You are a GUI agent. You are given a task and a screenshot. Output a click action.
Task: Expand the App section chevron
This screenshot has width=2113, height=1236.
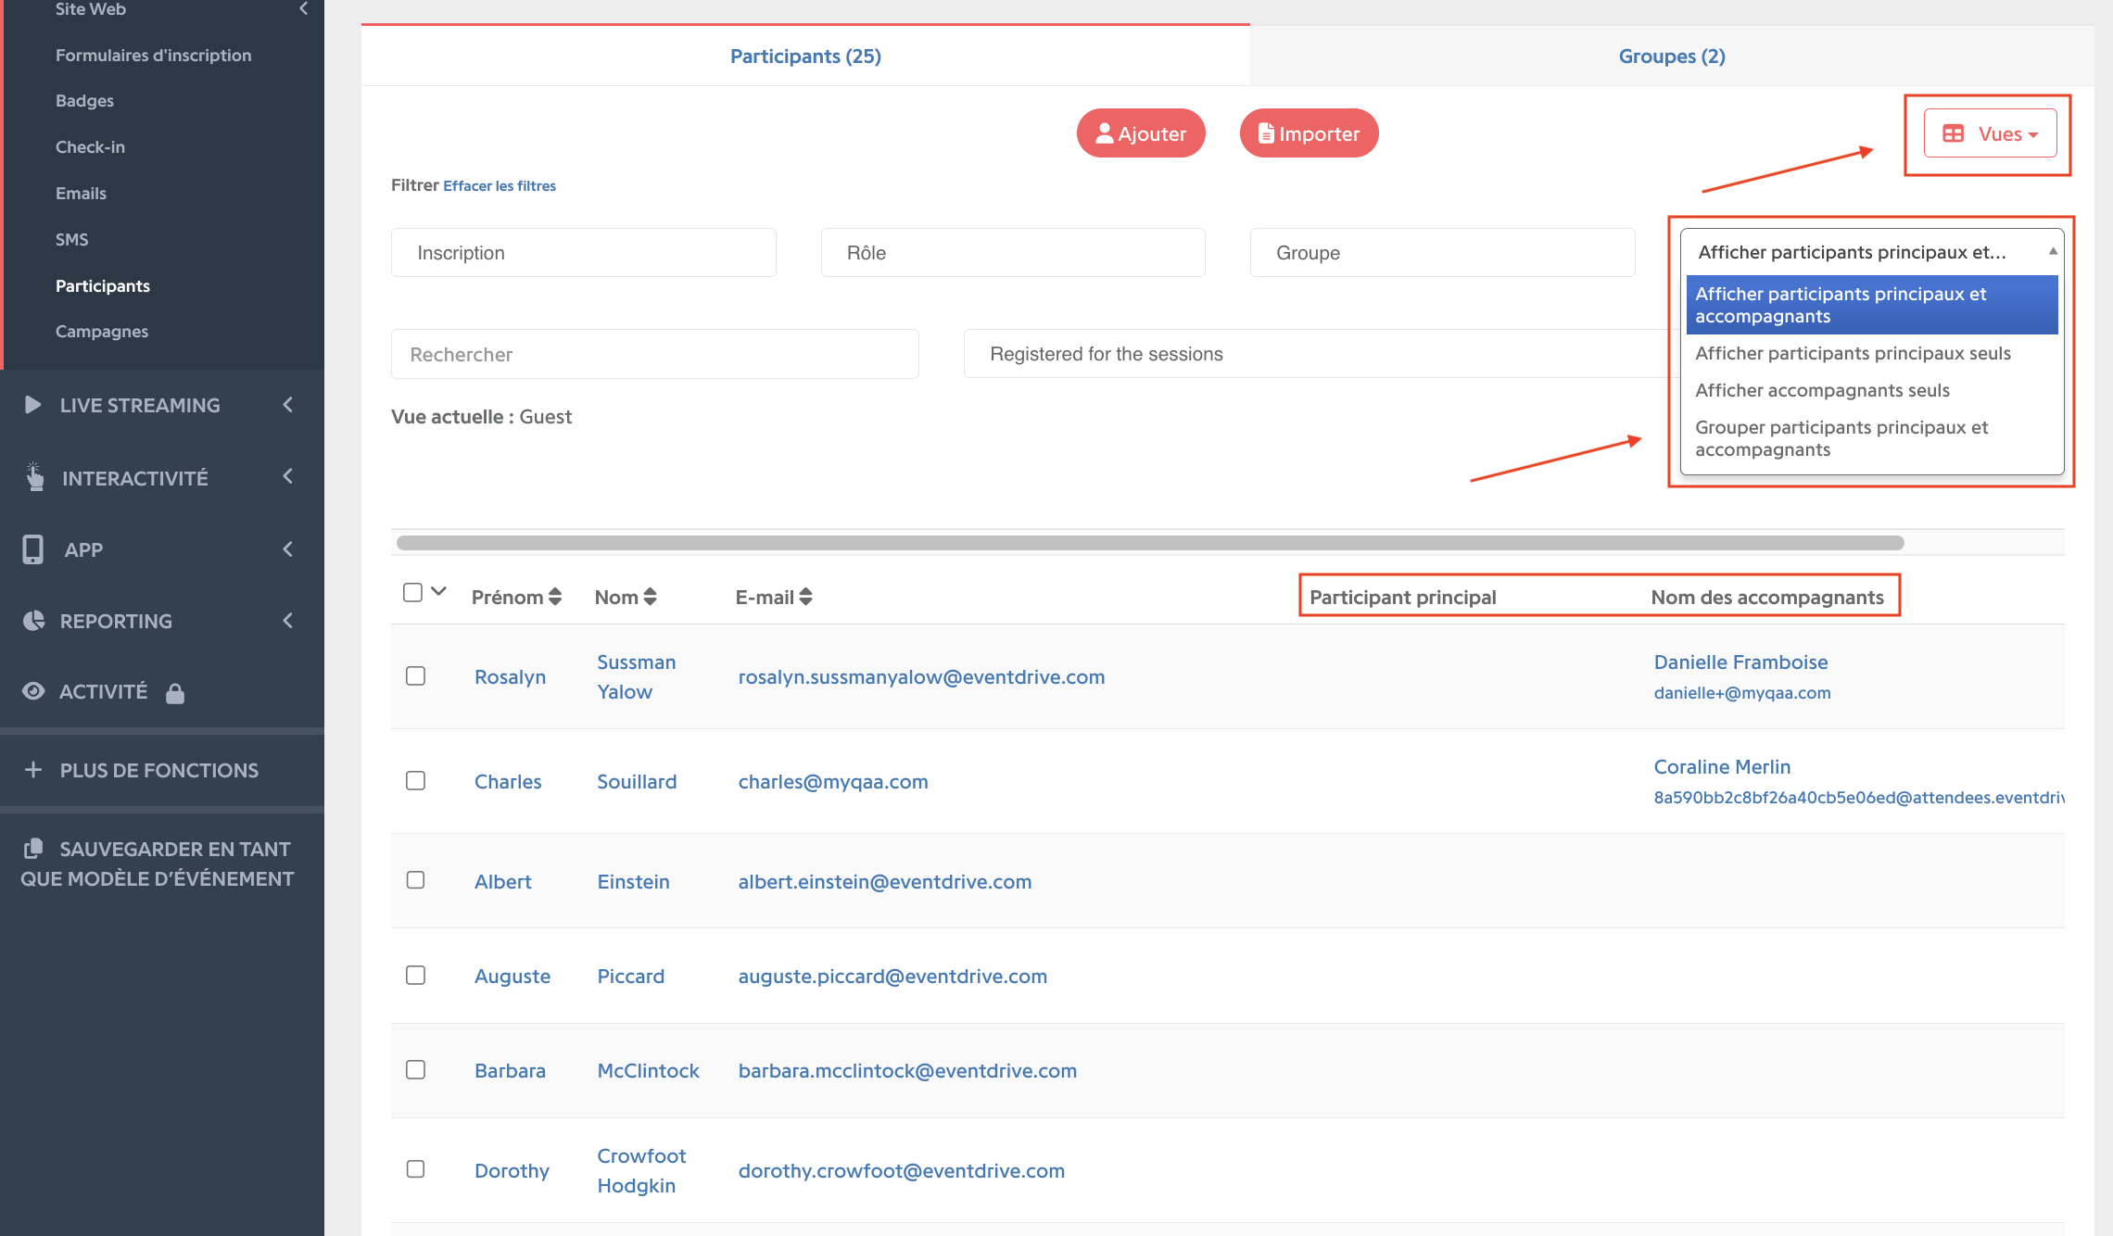(288, 549)
